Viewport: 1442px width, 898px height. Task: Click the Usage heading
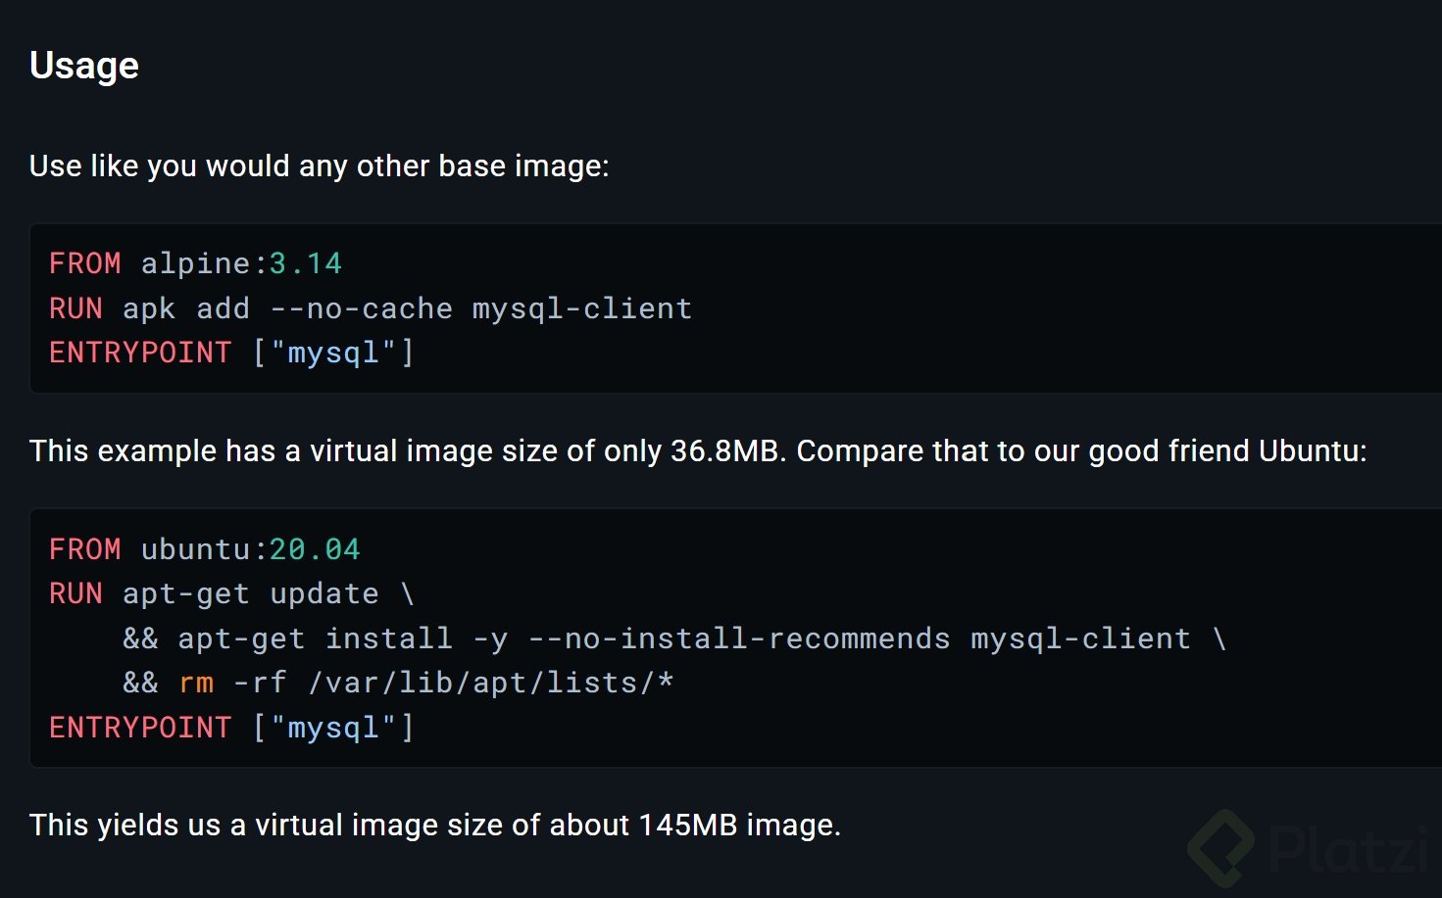pos(84,66)
